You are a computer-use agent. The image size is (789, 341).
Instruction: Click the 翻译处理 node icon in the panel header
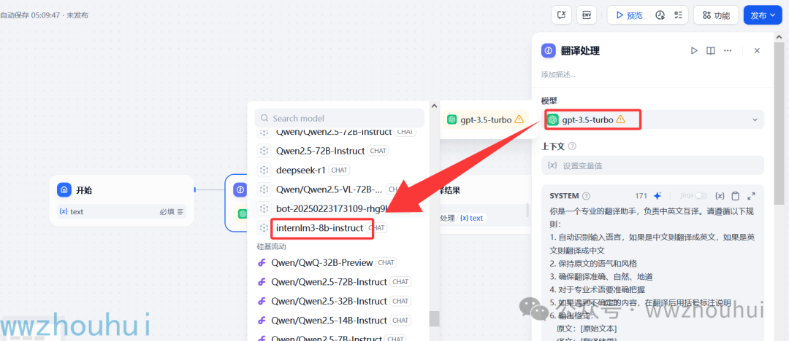[x=549, y=51]
